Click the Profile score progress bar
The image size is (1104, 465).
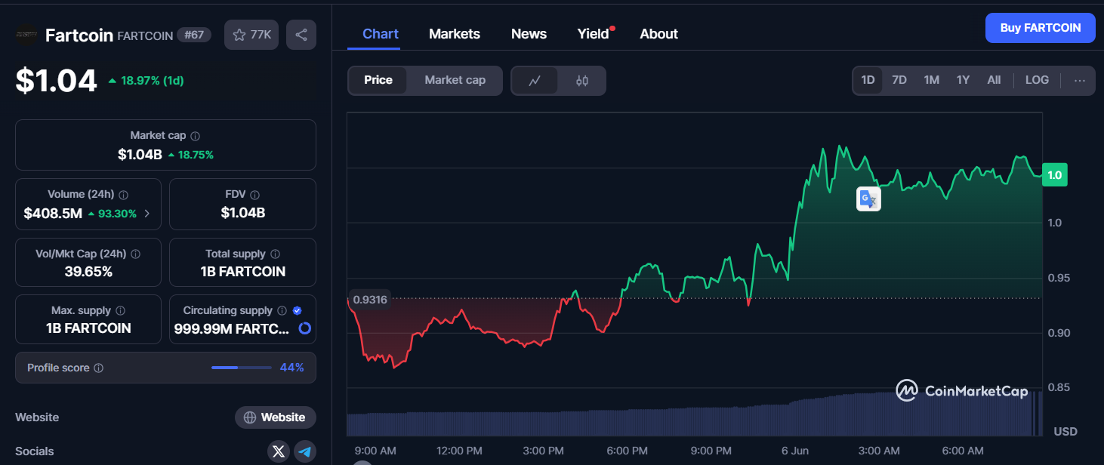[241, 368]
